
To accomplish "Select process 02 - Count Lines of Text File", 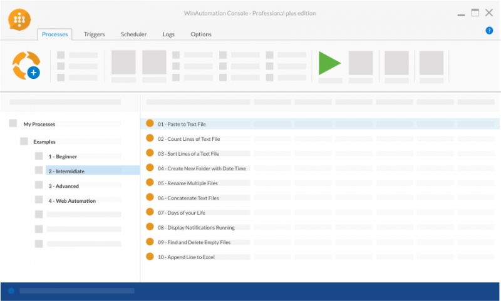I will [x=189, y=139].
